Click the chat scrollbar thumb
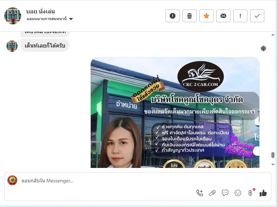 (x=273, y=155)
